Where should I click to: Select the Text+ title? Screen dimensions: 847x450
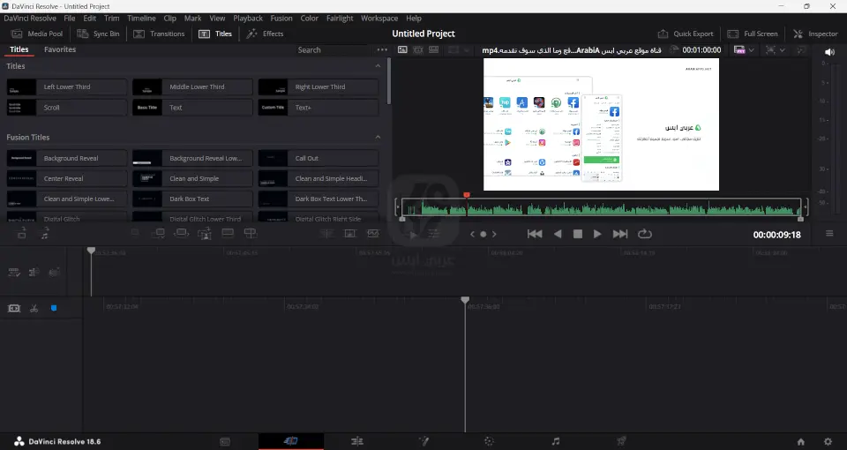(x=319, y=108)
